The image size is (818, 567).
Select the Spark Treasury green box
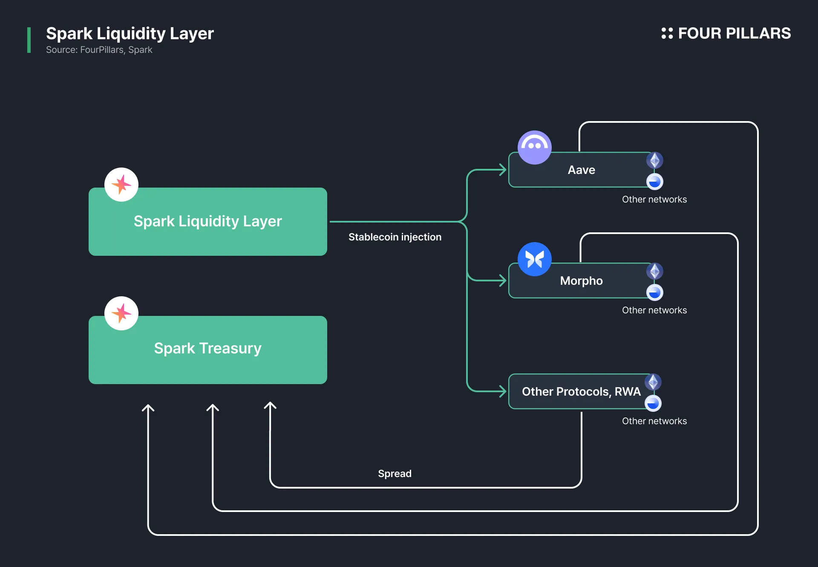pos(208,350)
